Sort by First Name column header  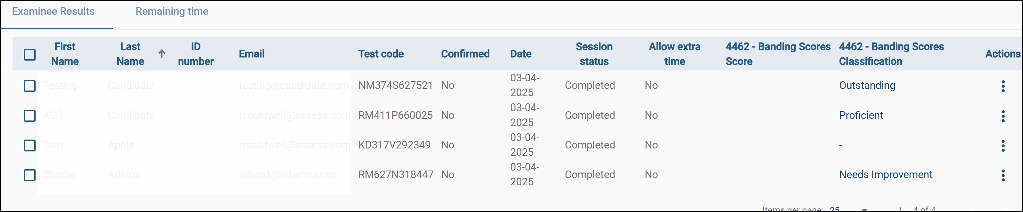point(65,54)
